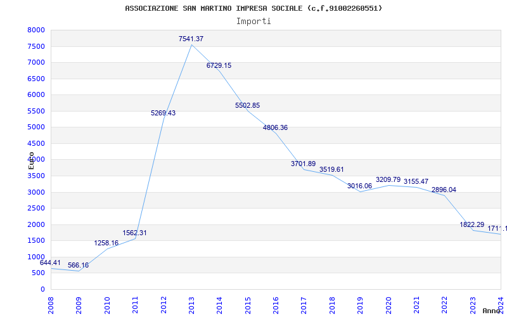Select the 3000 y-axis tick label
This screenshot has width=507, height=317.
pyautogui.click(x=36, y=192)
